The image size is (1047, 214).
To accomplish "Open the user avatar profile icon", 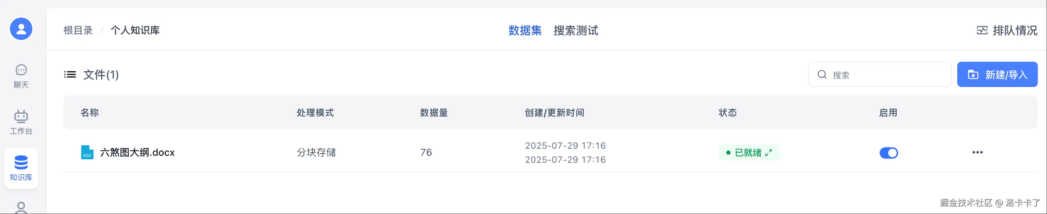I will click(x=21, y=29).
